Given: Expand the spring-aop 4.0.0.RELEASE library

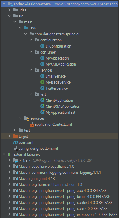Looking at the screenshot, I should click(9, 190).
